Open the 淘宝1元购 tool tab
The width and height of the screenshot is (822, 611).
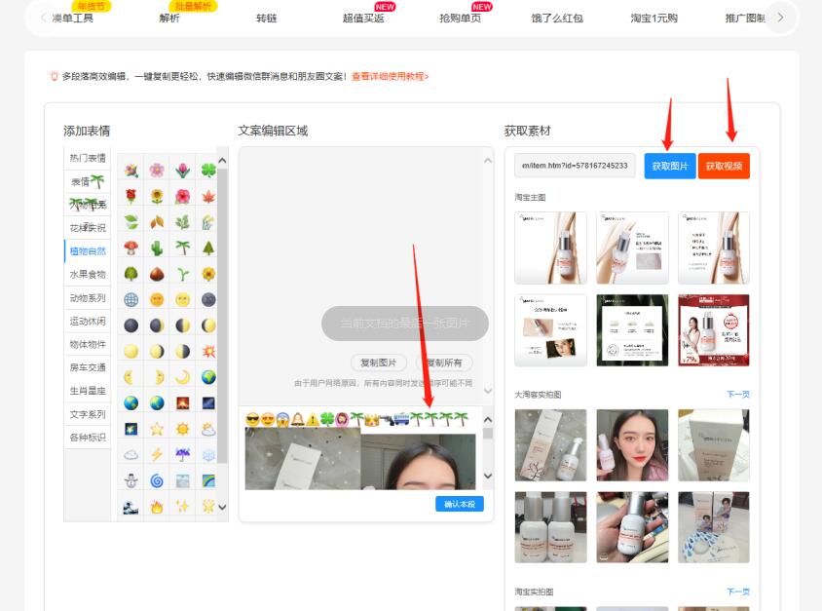(x=654, y=19)
